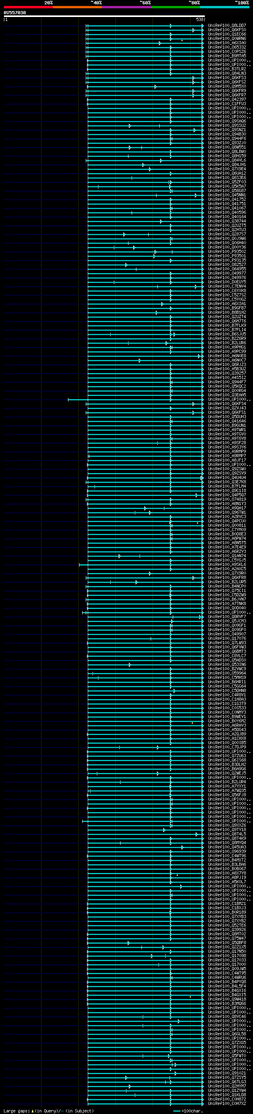Select hit label UniRef100_B9MTA5
The width and height of the screenshot is (253, 1114).
click(227, 56)
